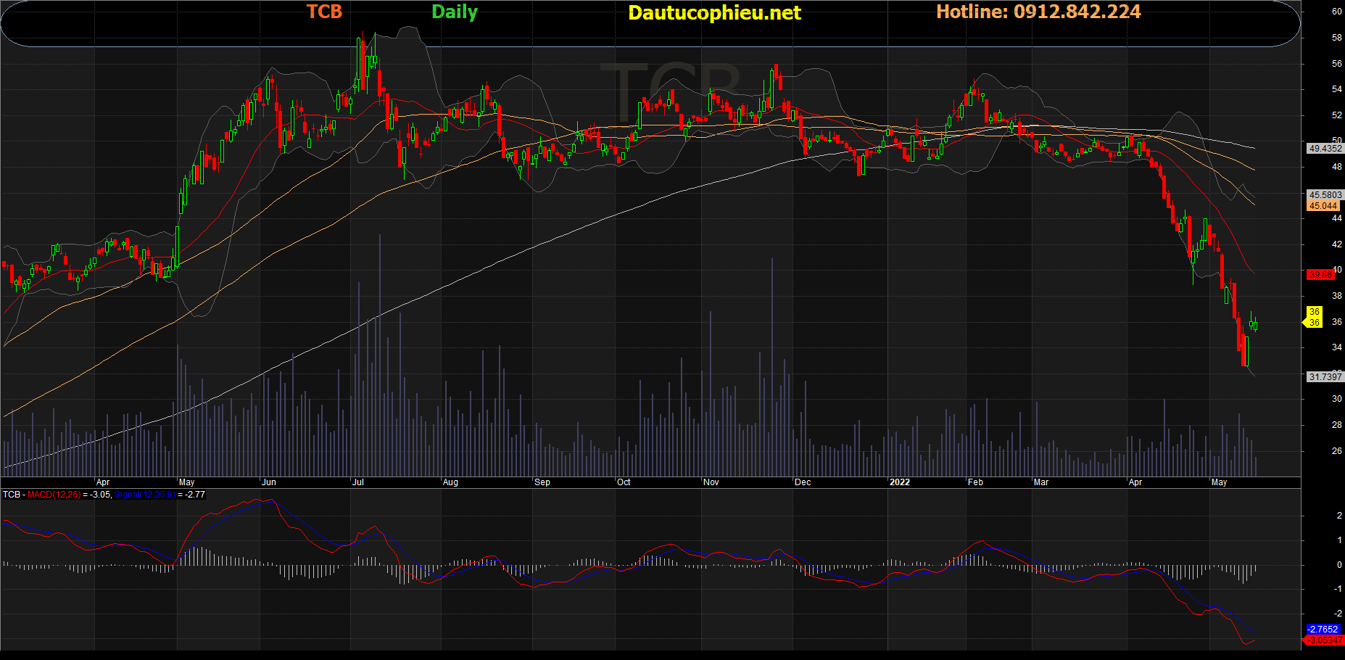
Task: Click the Jul month axis label
Action: coord(357,482)
